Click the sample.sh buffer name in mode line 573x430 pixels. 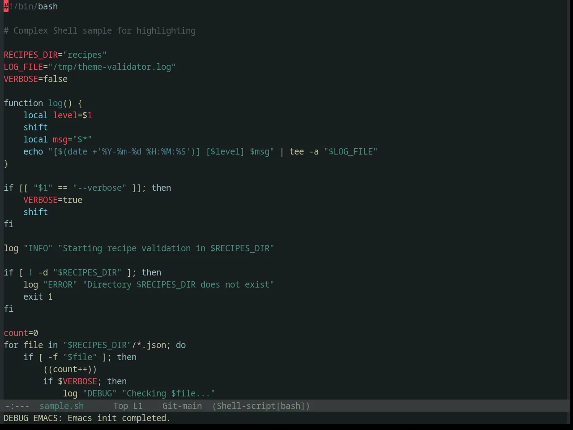coord(61,406)
